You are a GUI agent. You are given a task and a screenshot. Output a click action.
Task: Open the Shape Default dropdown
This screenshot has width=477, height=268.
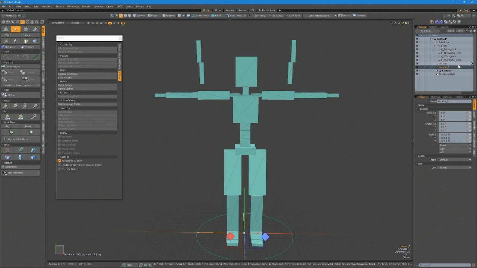tap(455, 160)
